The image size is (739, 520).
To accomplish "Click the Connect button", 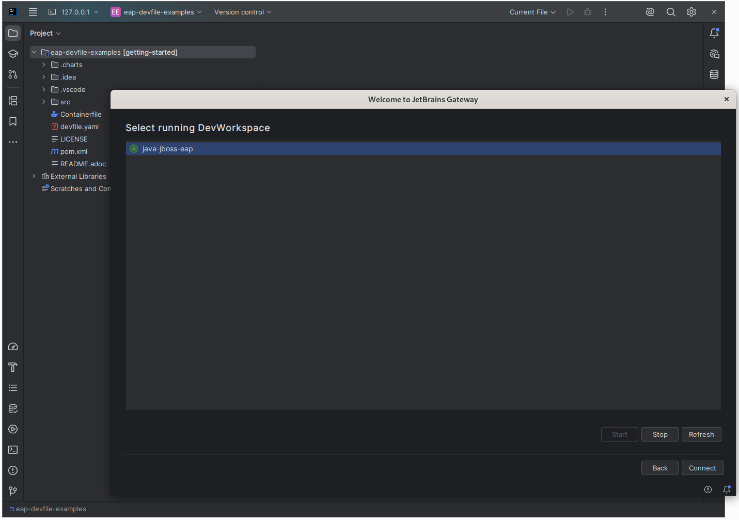I will click(702, 468).
